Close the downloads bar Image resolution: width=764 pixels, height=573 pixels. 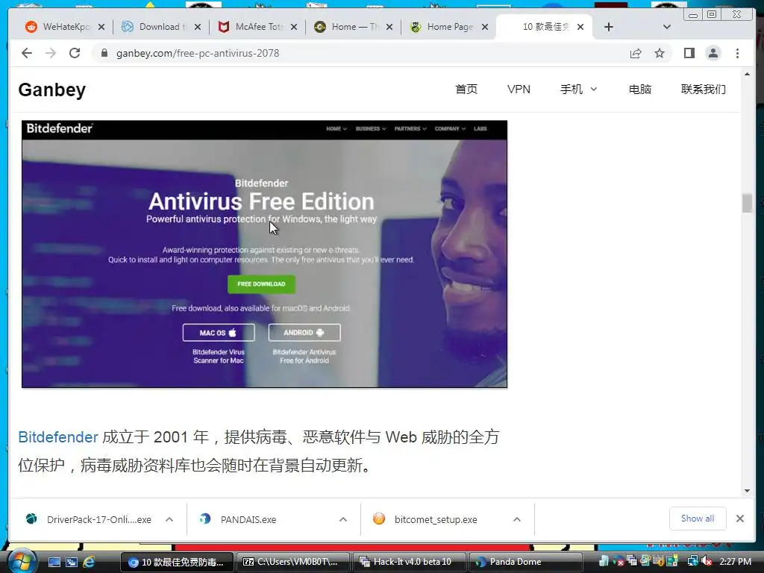740,519
